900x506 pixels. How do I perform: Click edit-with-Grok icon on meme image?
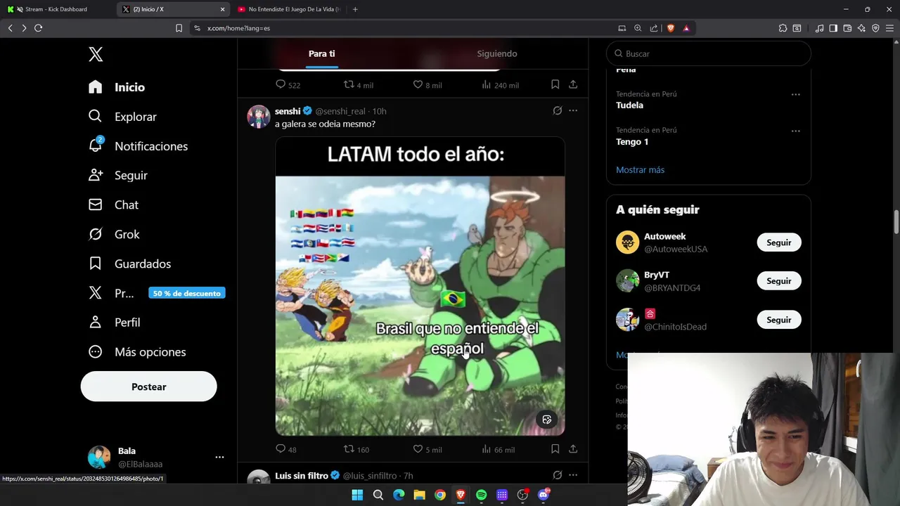point(547,420)
